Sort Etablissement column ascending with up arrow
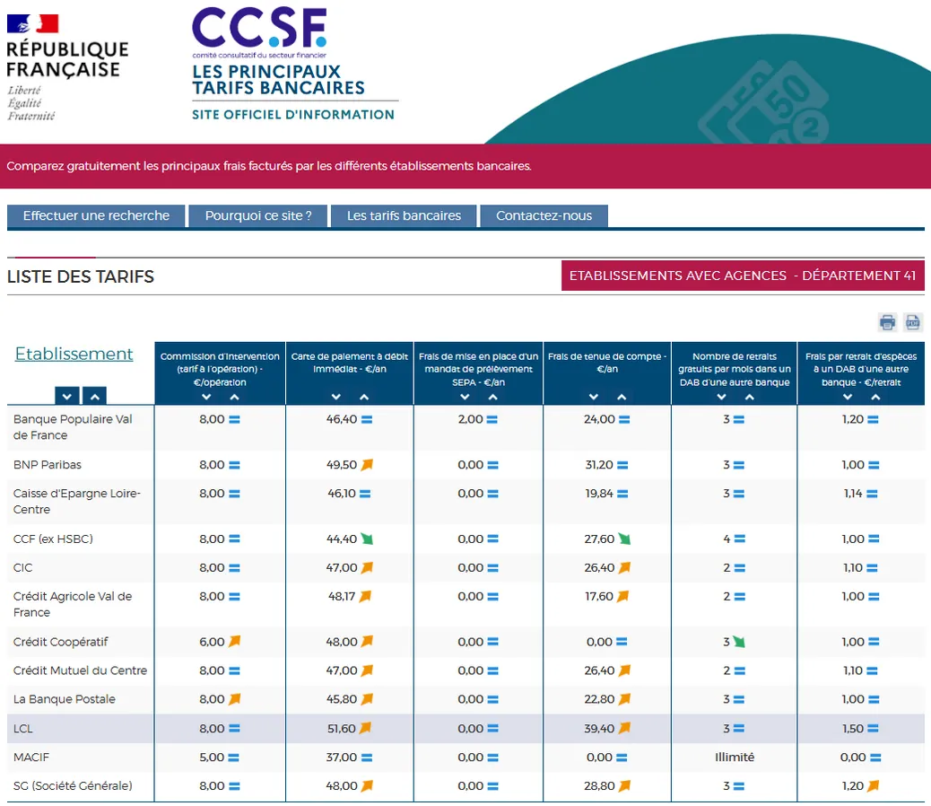The height and width of the screenshot is (806, 931). coord(94,396)
